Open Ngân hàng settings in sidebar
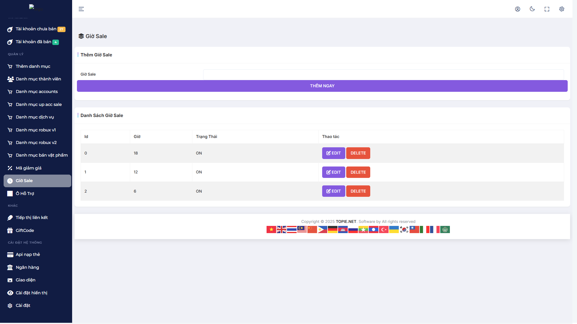The image size is (577, 324). (x=27, y=267)
